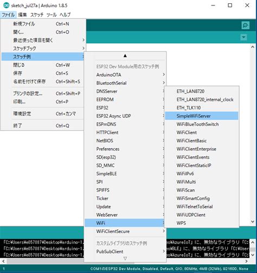The image size is (257, 273).
Task: Open the WiFiClientSecure examples entry
Action: click(x=125, y=231)
